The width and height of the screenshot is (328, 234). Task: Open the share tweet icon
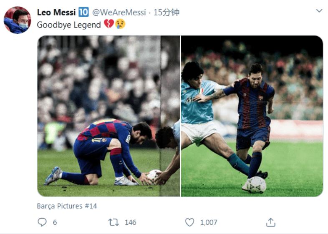(271, 222)
